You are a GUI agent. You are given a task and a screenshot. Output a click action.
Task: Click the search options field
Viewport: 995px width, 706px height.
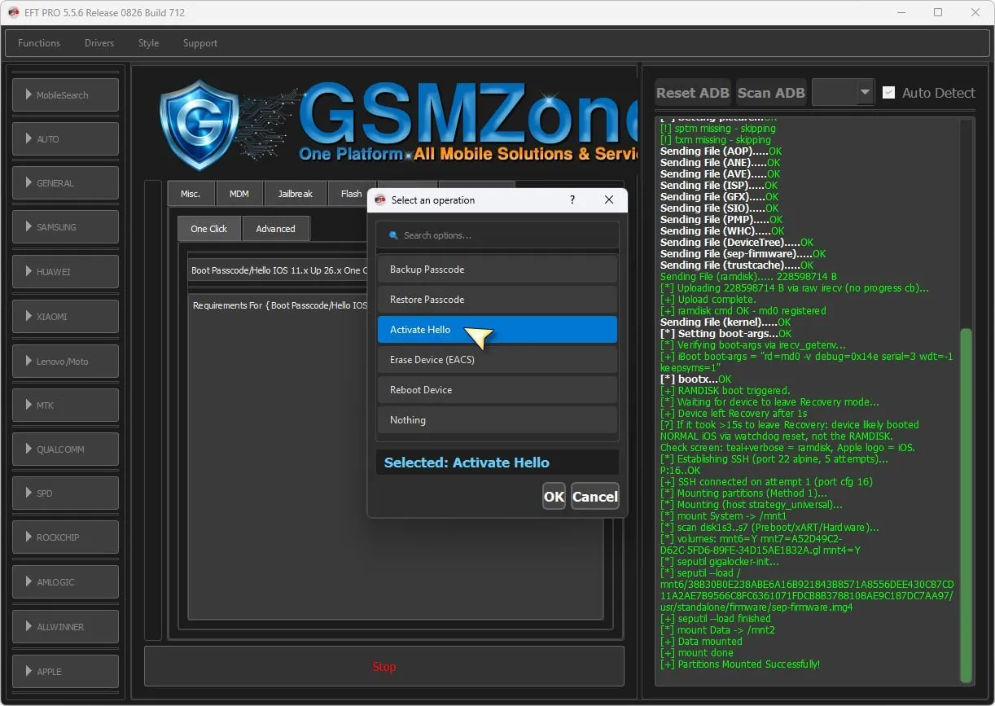497,235
